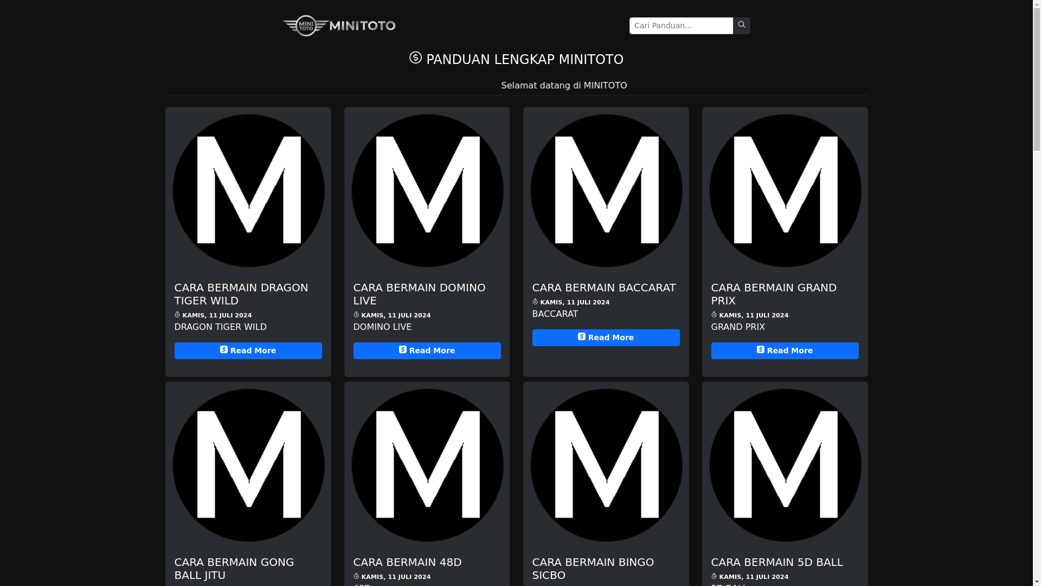Open CARA BERMAIN GONG BALL JITU title

point(234,569)
